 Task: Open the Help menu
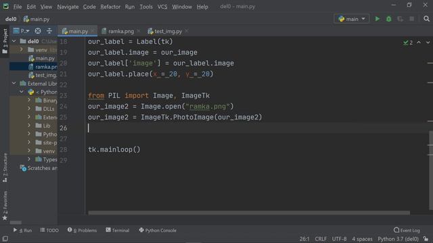tap(202, 7)
